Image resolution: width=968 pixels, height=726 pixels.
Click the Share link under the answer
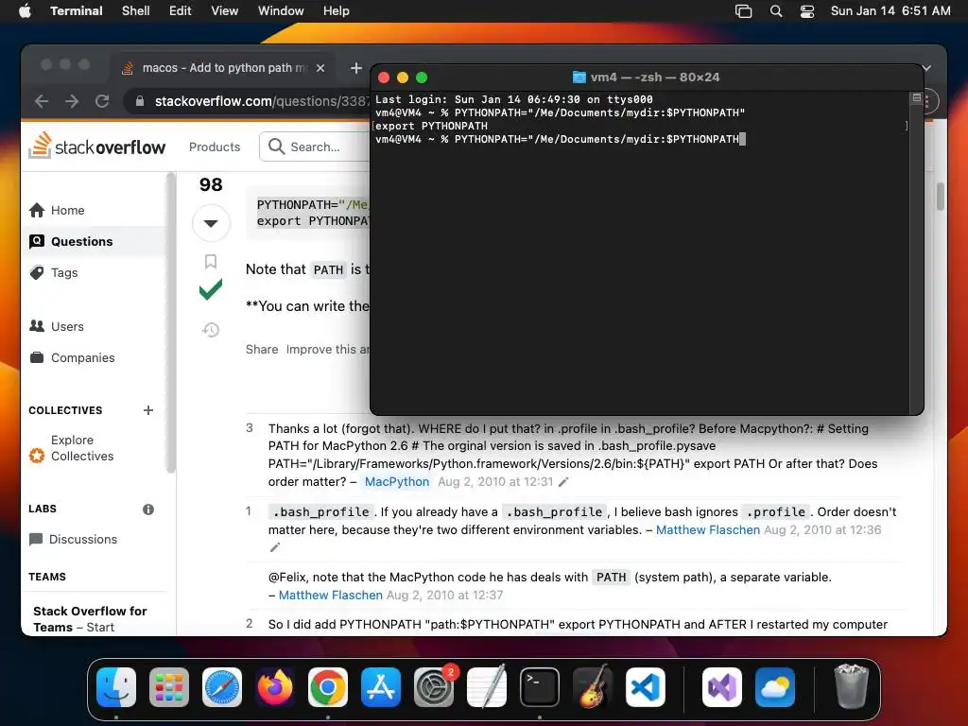262,350
